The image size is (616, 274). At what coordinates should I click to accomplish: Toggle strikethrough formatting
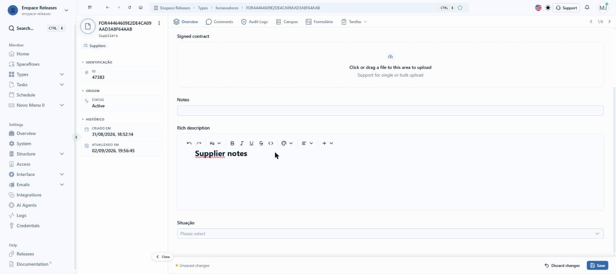pyautogui.click(x=261, y=143)
